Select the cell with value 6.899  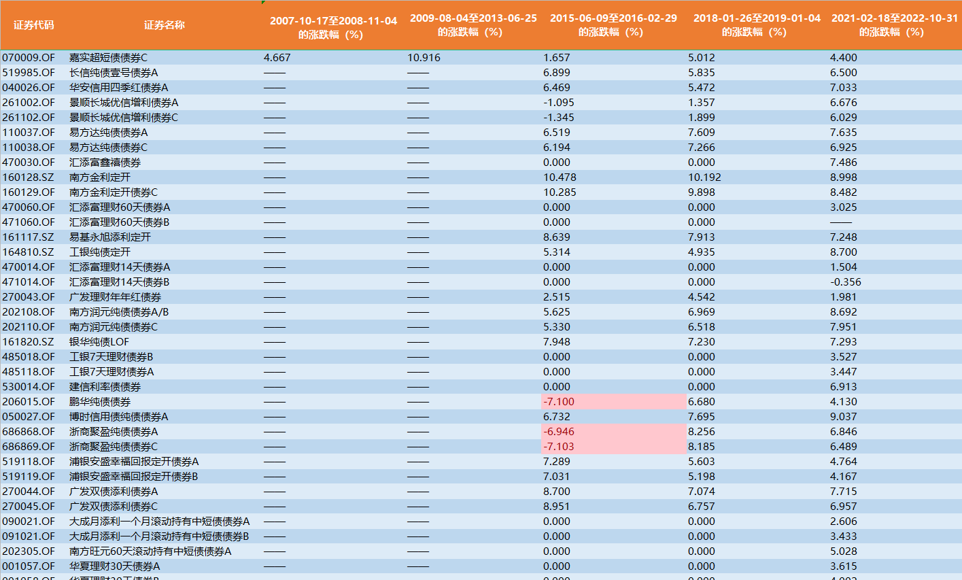557,73
